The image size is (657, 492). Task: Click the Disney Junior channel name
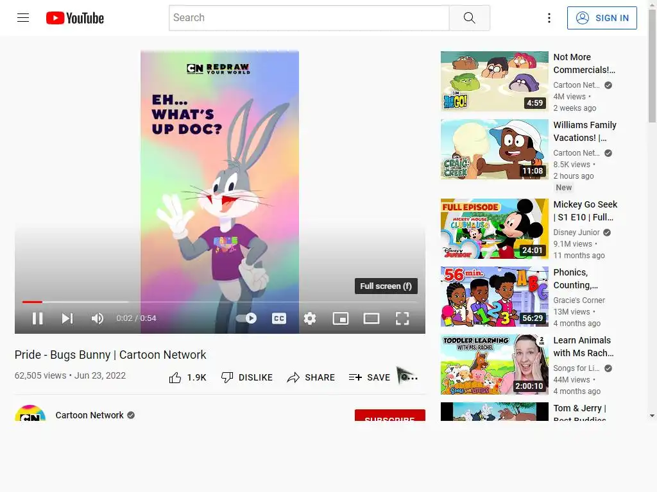pyautogui.click(x=576, y=232)
